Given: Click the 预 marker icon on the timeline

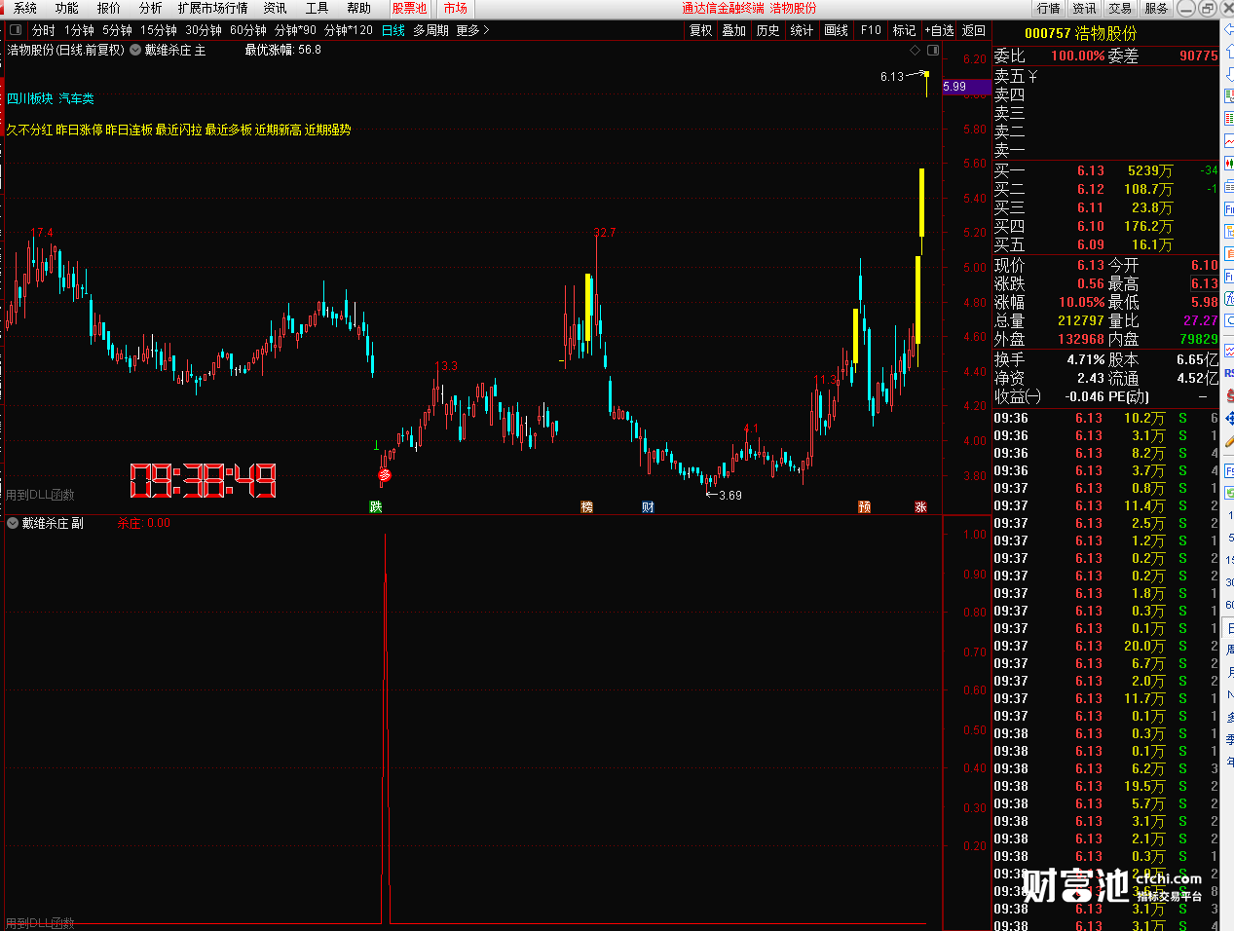Looking at the screenshot, I should tap(864, 506).
